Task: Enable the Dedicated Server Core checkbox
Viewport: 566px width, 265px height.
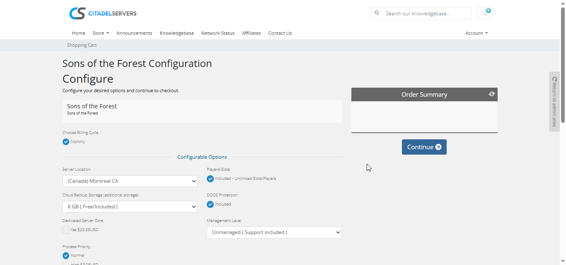Action: point(66,230)
